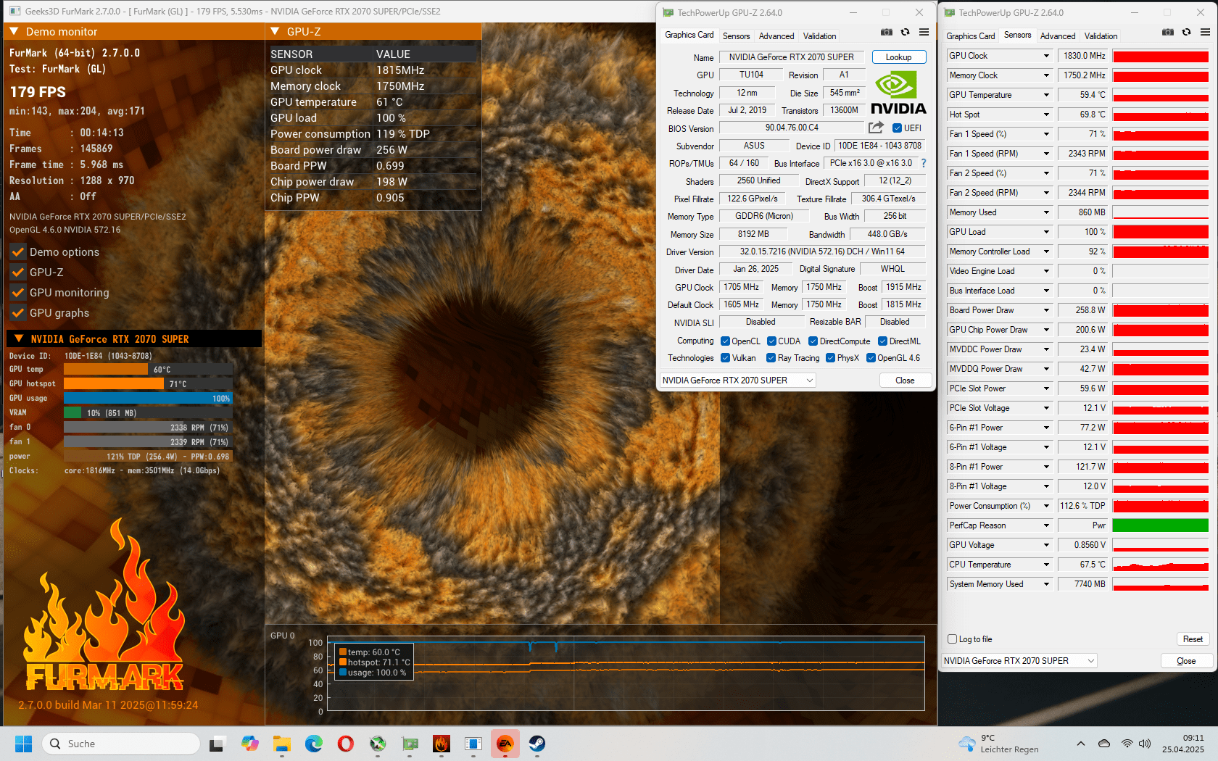The width and height of the screenshot is (1218, 761).
Task: Open Wi-Fi network settings in tray
Action: pyautogui.click(x=1127, y=744)
